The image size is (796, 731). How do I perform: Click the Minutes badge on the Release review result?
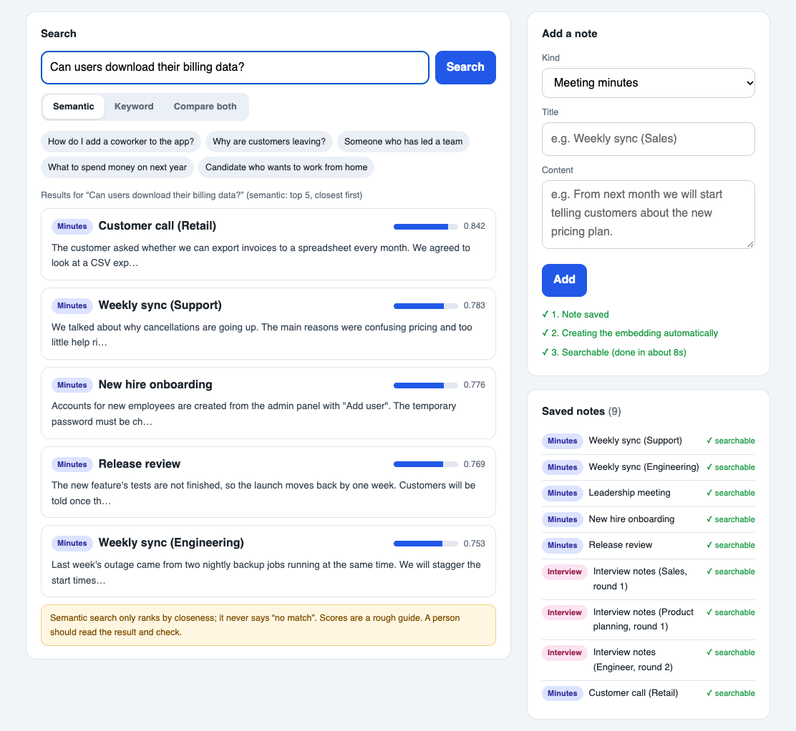click(72, 464)
